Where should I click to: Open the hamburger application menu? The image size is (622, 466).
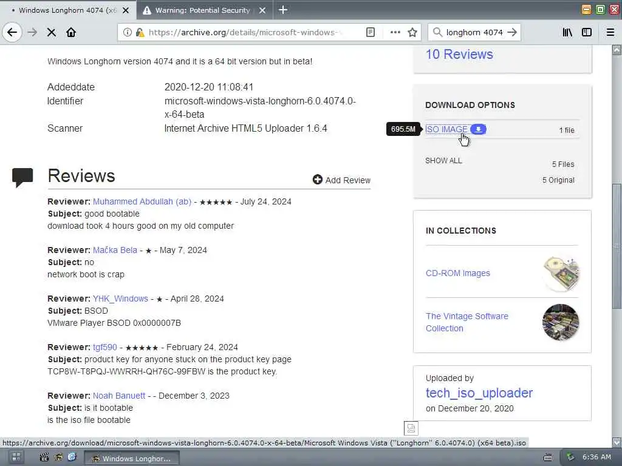pos(610,33)
